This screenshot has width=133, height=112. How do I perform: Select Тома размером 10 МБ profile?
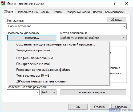click(x=33, y=76)
